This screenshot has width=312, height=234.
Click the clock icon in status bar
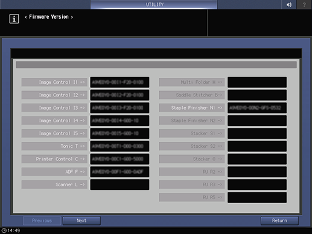click(x=4, y=230)
